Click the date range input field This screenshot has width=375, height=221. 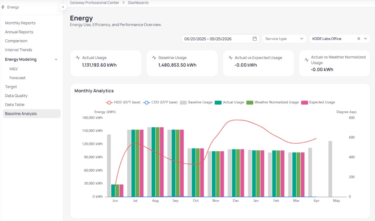(220, 38)
